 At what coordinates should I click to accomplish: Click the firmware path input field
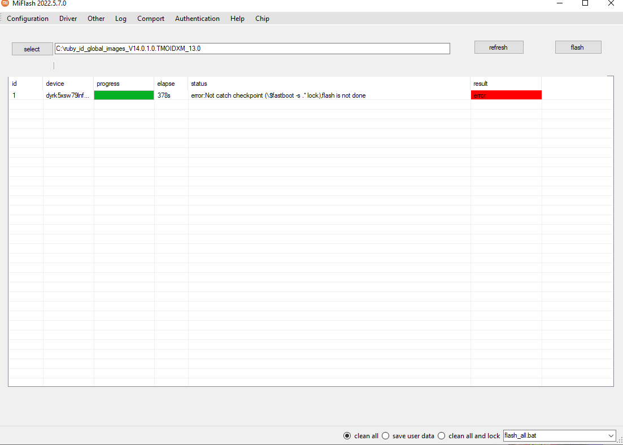click(x=252, y=49)
